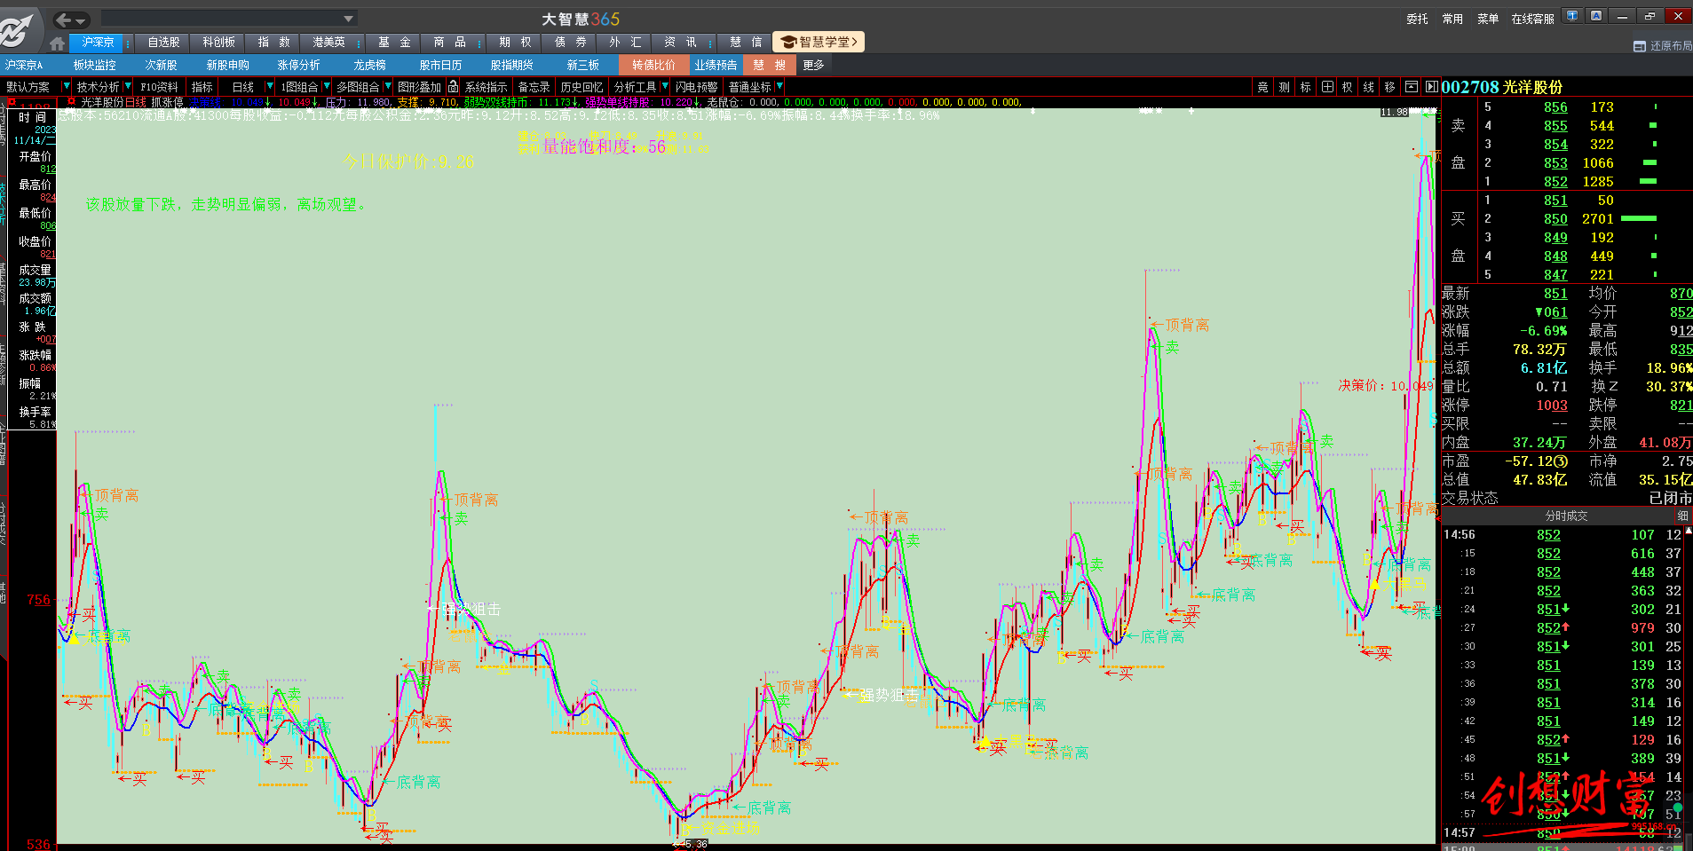Select the 自选股 tab
Image resolution: width=1693 pixels, height=851 pixels.
click(x=163, y=42)
